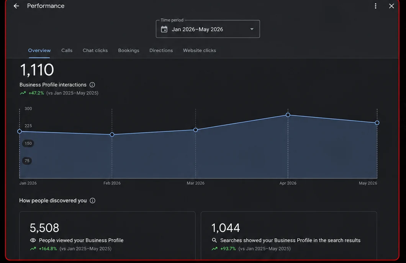This screenshot has height=263, width=406.
Task: Click the green trend arrow beside +47.2%
Action: point(23,93)
